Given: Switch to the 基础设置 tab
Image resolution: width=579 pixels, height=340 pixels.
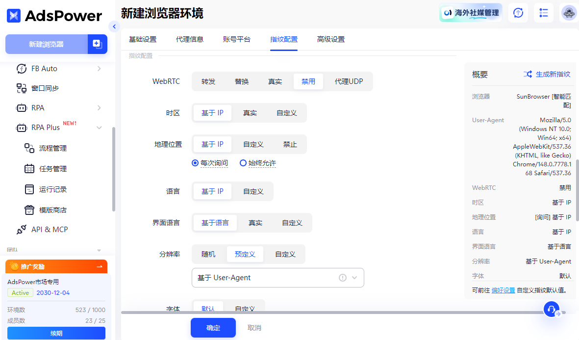Looking at the screenshot, I should pyautogui.click(x=143, y=39).
